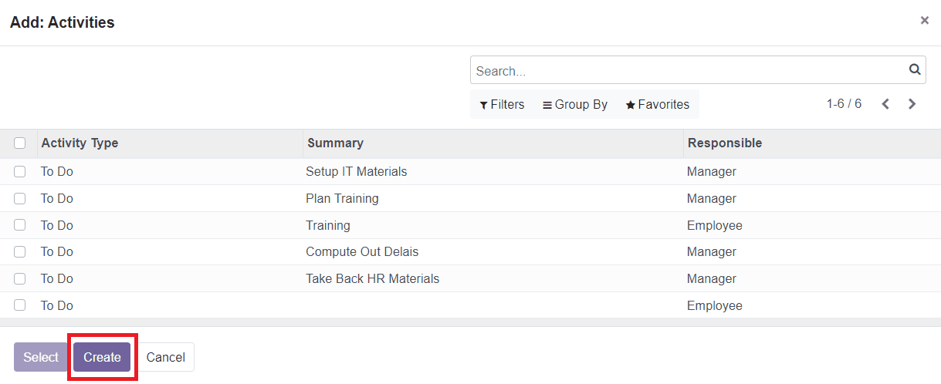Close the Add: Activities dialog
This screenshot has height=384, width=941.
924,21
